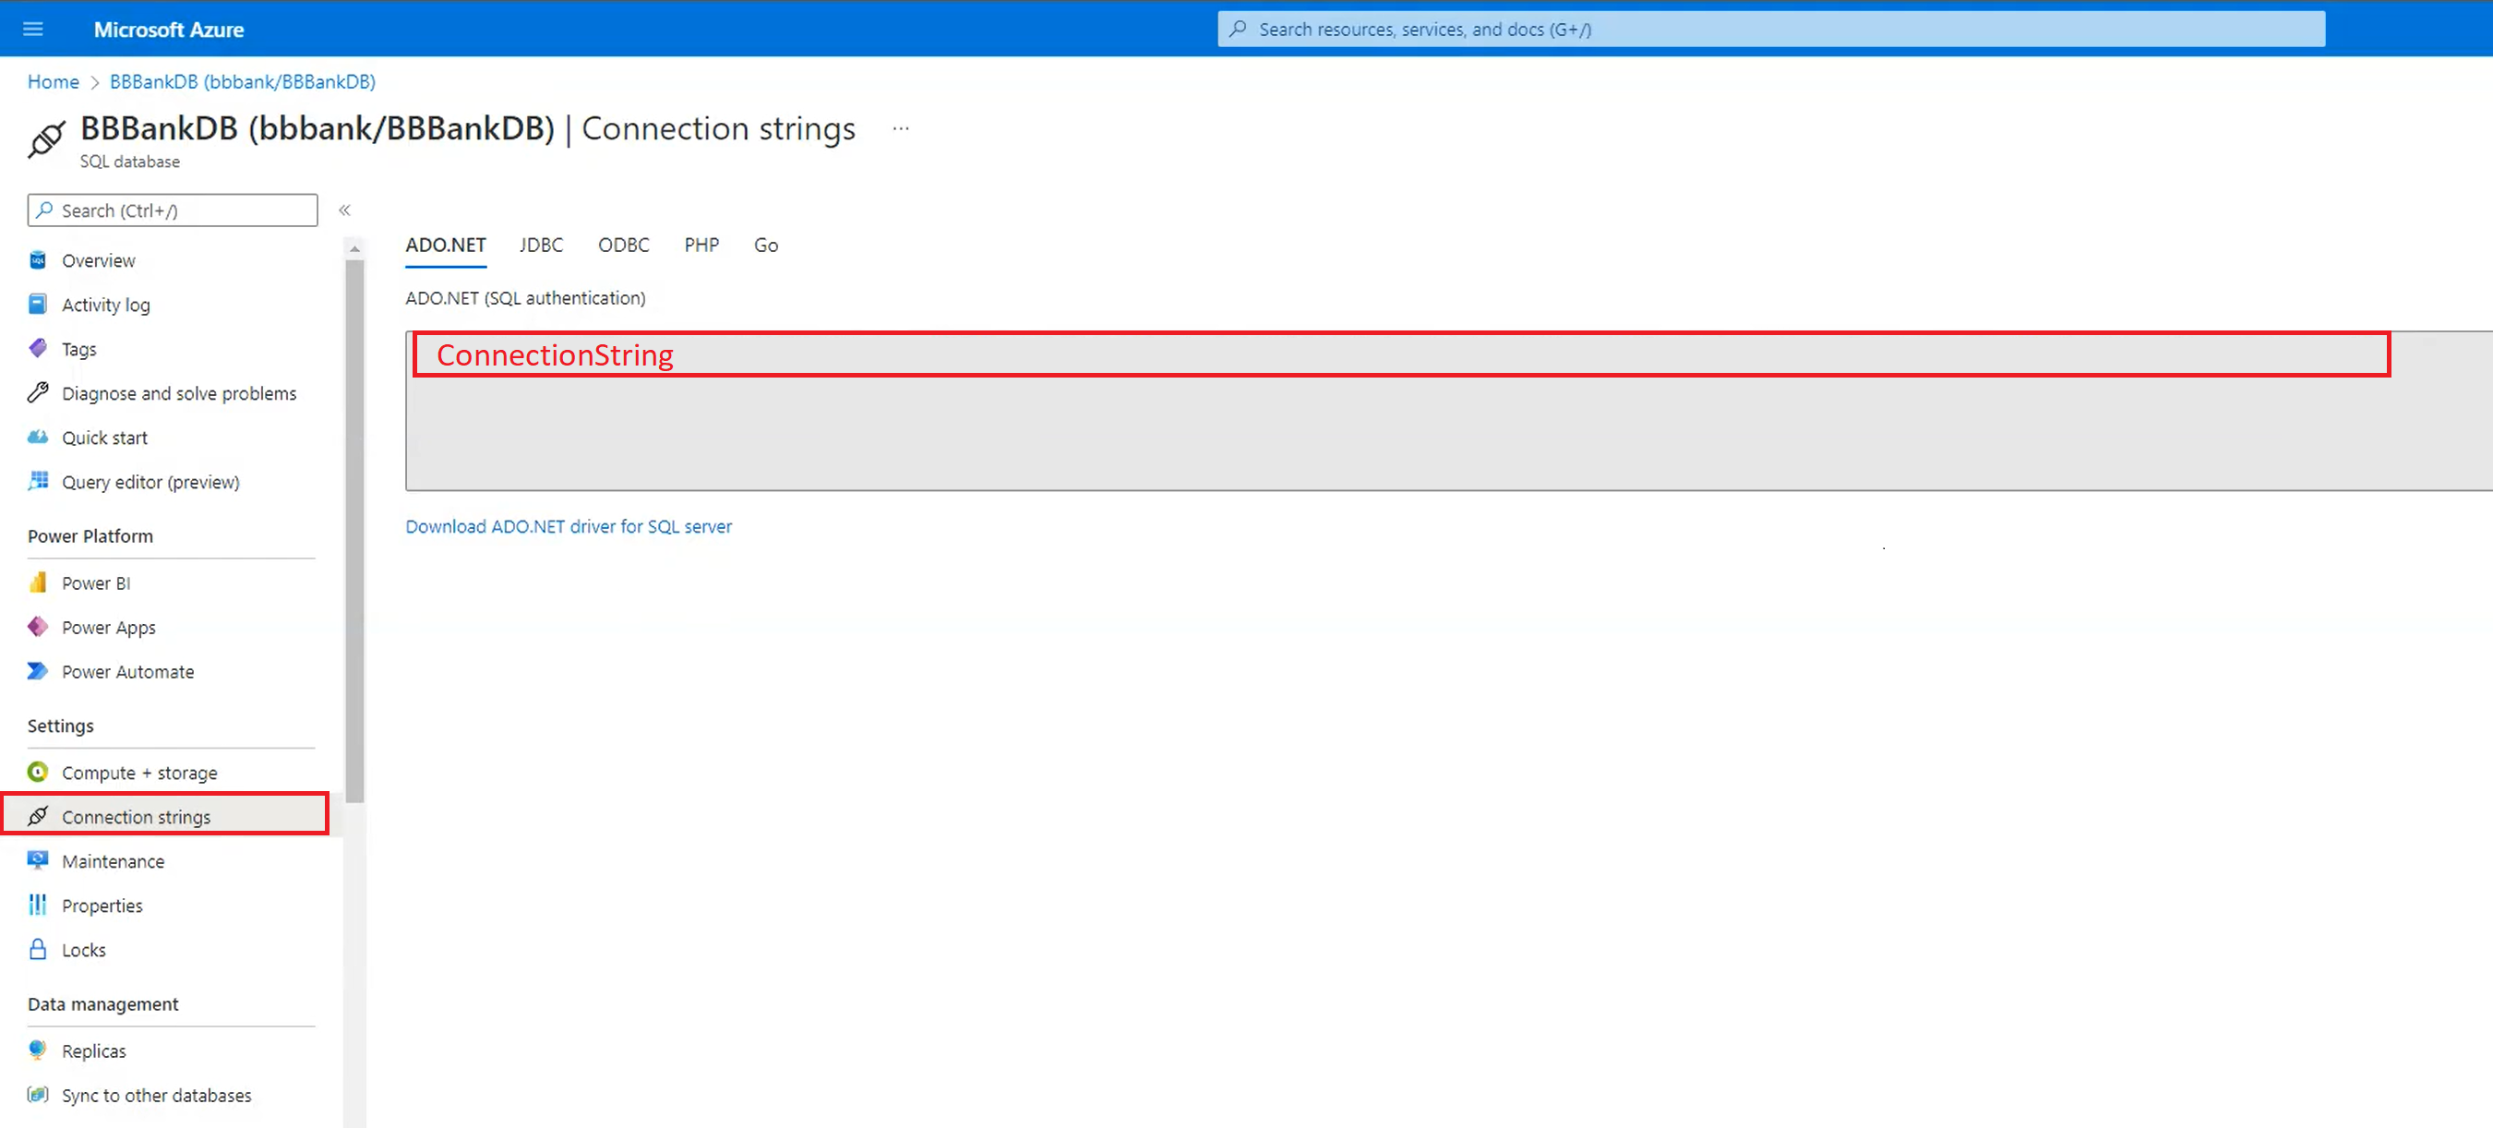Switch to the JDBC tab
2493x1128 pixels.
click(x=540, y=245)
